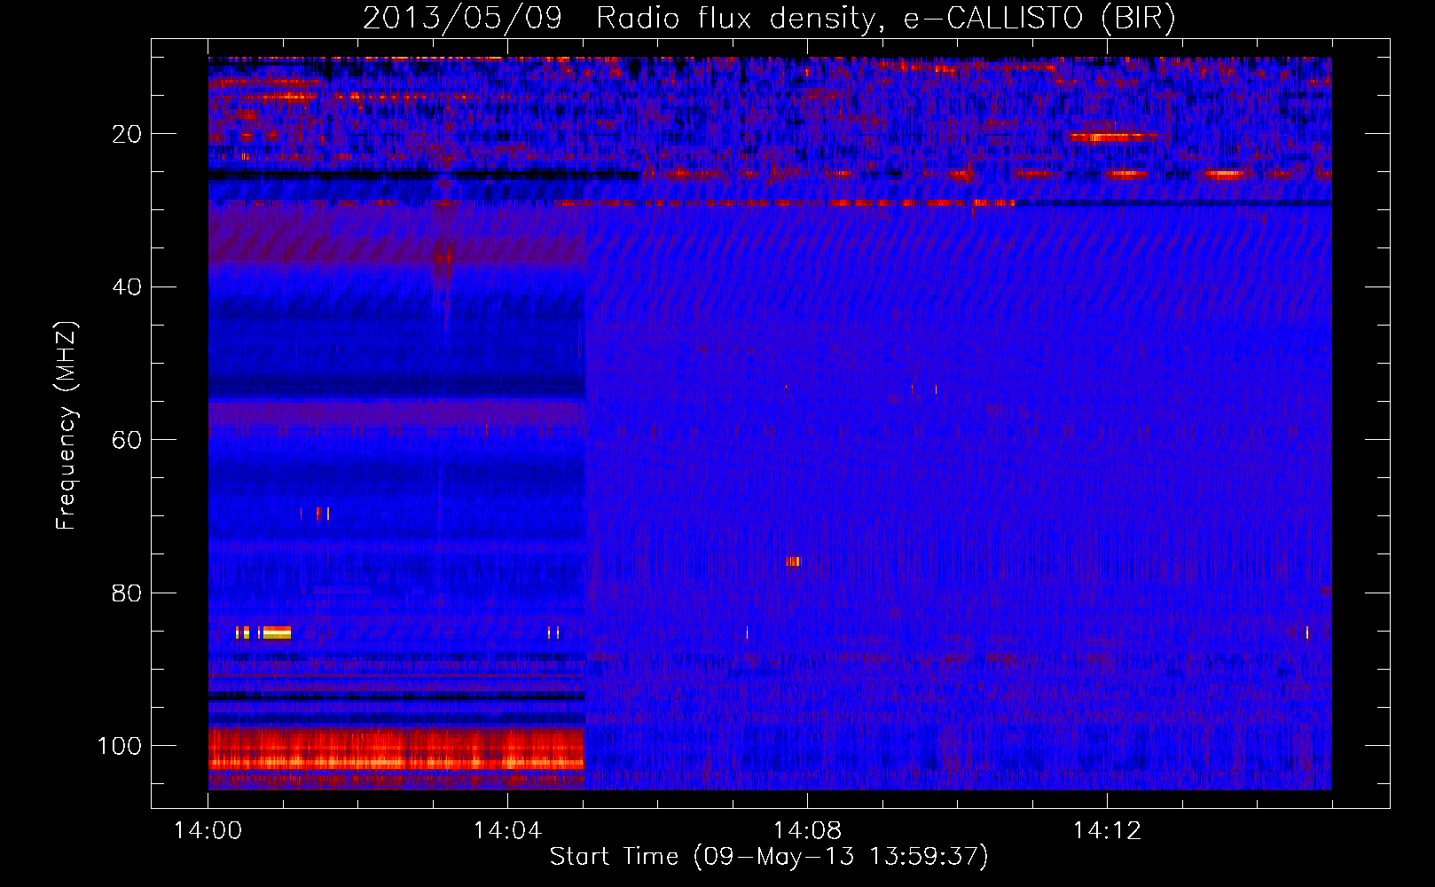Click the date "2013/05/09" in the title
1435x887 pixels.
click(x=462, y=19)
